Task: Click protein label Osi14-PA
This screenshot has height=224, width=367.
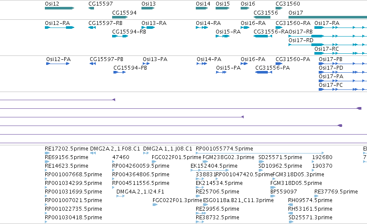Action: [209, 59]
